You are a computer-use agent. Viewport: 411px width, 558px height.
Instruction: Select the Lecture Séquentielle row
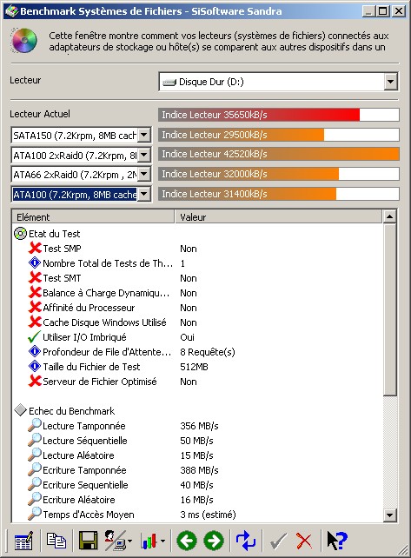coord(197,441)
